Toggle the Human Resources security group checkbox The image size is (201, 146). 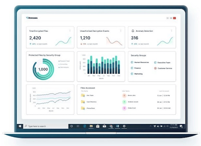(x=132, y=62)
